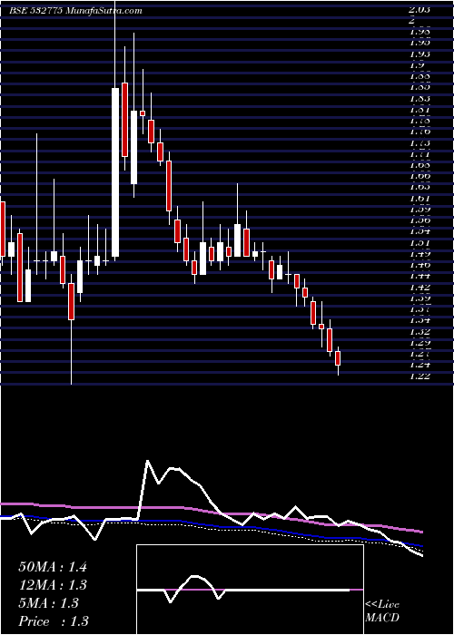Click the white peak of the lower indicator line

(x=147, y=461)
